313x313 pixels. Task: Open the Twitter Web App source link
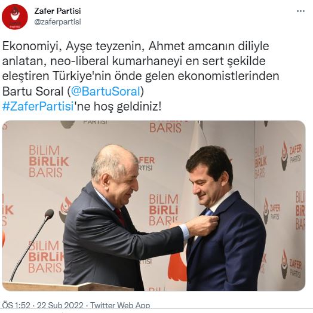[120, 306]
